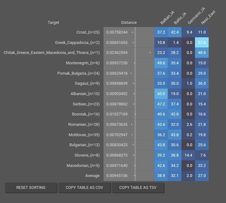This screenshot has width=226, height=203.
Task: Sort by Baltic_IA column header
Action: (x=180, y=19)
